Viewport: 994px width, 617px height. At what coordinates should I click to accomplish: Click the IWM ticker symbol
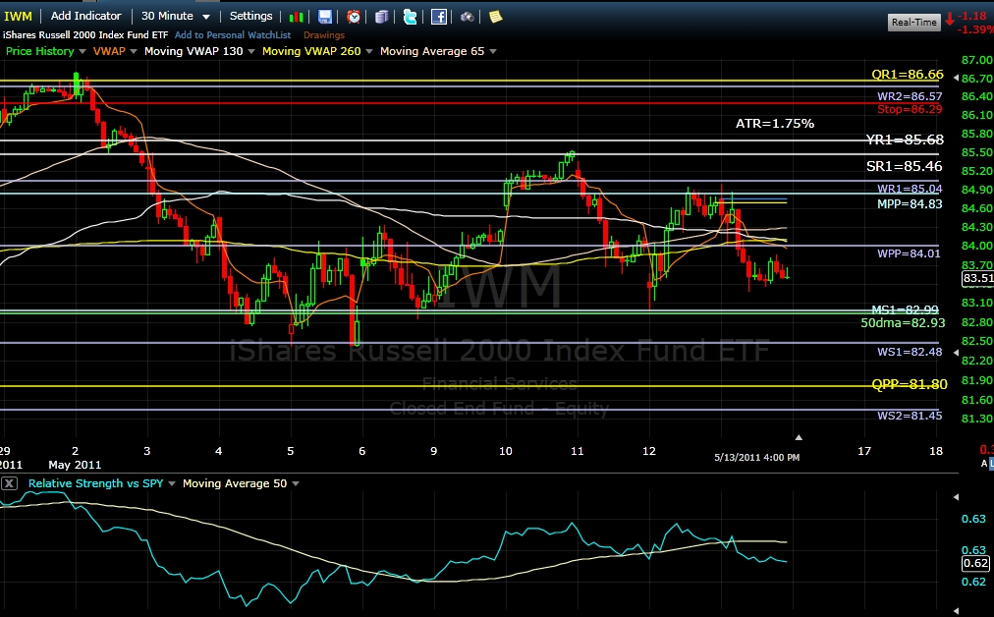point(18,17)
